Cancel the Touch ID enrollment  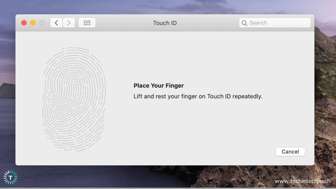[290, 152]
